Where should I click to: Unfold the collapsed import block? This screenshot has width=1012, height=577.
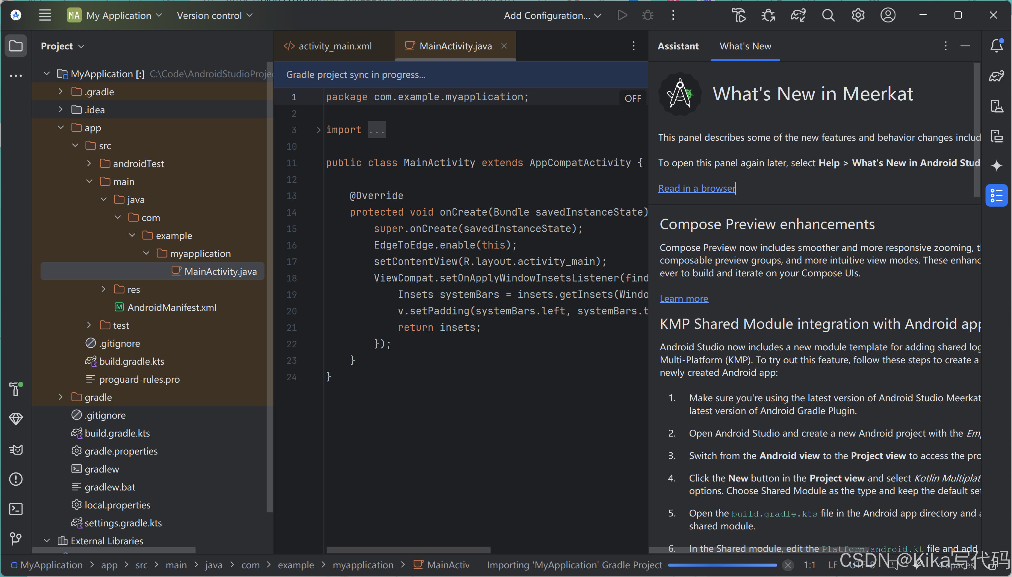pos(318,130)
